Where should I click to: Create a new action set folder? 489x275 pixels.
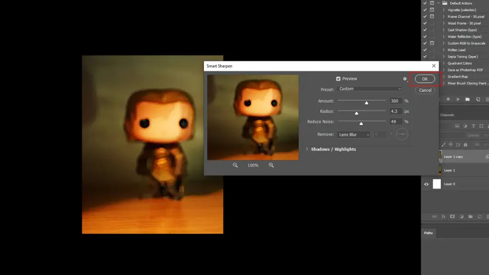click(468, 99)
